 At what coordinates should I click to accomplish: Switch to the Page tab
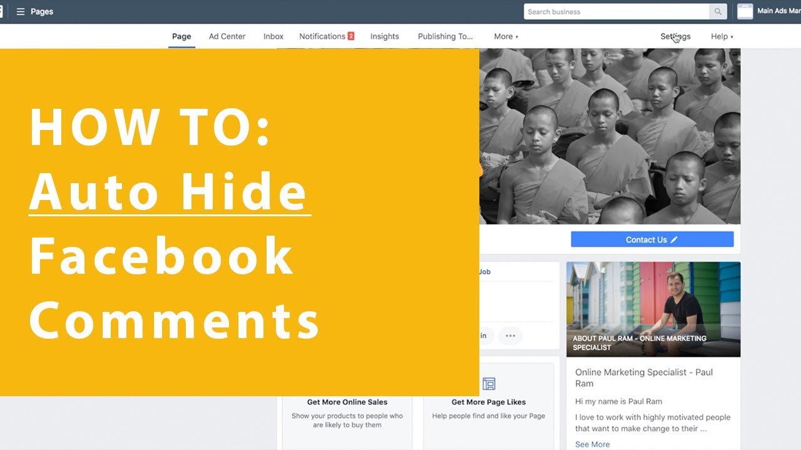point(181,36)
